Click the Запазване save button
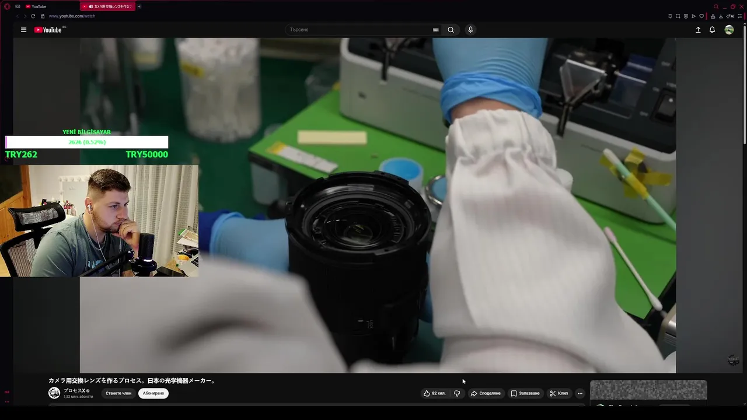 (525, 393)
